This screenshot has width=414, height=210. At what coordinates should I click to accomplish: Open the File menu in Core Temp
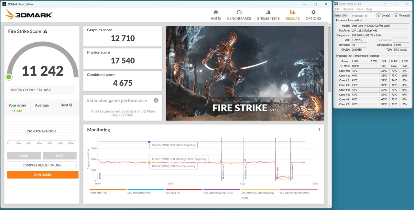pyautogui.click(x=337, y=9)
